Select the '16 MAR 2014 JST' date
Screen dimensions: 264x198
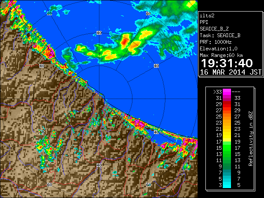(231, 72)
